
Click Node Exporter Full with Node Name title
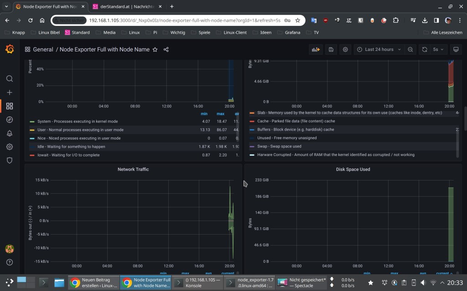click(x=104, y=50)
